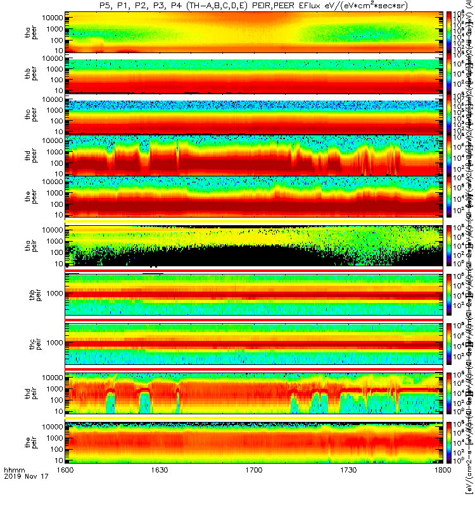The width and height of the screenshot is (475, 506).
Task: Select the tha peer axis label
Action: pos(31,33)
